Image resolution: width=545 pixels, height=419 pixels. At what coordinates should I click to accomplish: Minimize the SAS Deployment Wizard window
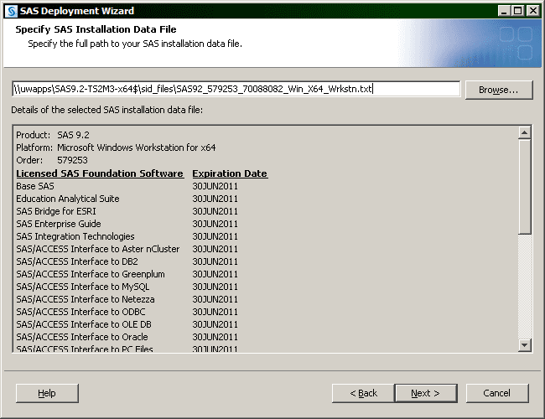click(x=504, y=11)
